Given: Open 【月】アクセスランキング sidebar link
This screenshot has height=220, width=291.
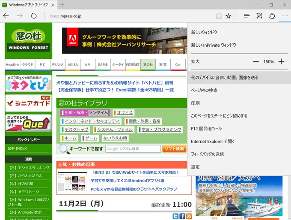Looking at the screenshot, I should (x=29, y=168).
